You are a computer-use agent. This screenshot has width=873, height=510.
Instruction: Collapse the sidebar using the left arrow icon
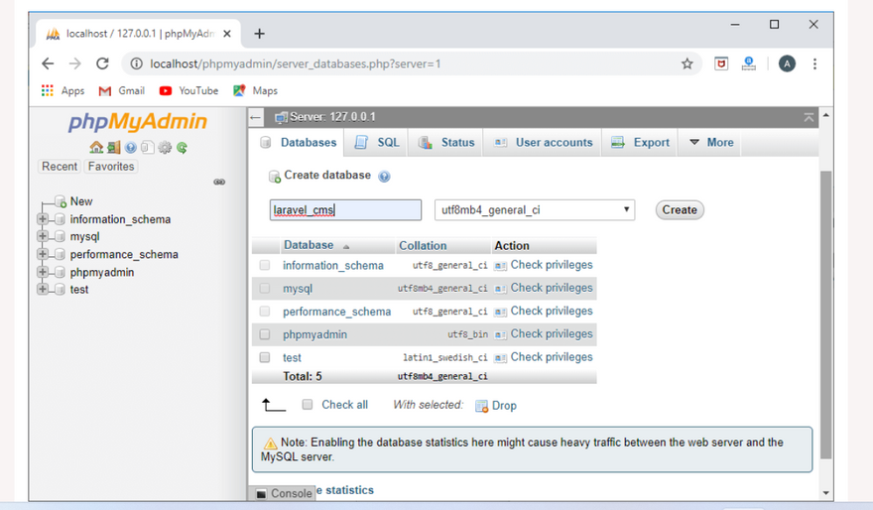(x=256, y=117)
